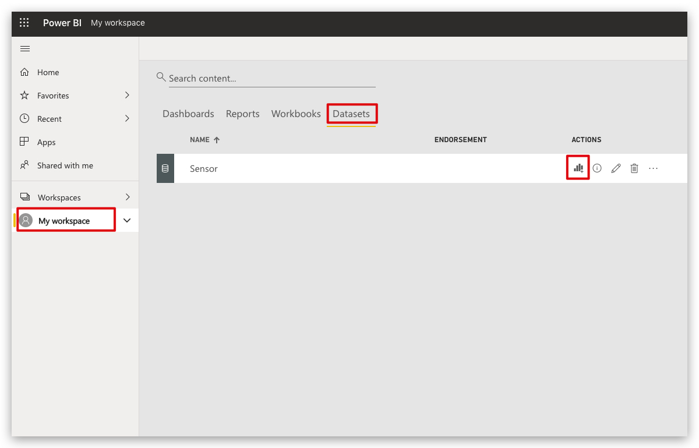
Task: Switch to the Reports tab
Action: point(243,114)
